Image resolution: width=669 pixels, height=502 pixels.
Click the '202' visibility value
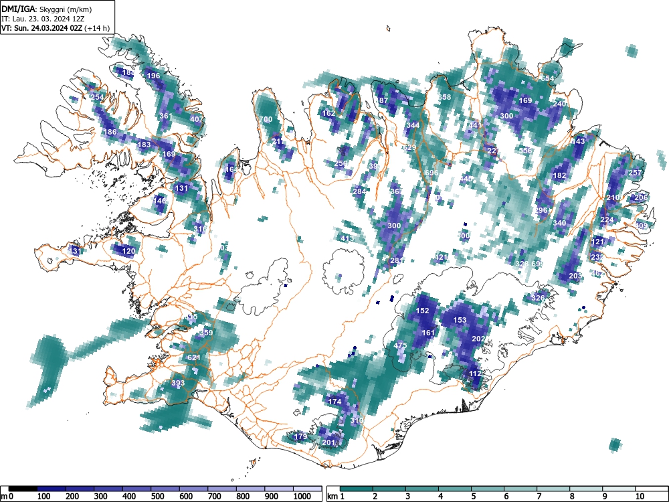[478, 339]
